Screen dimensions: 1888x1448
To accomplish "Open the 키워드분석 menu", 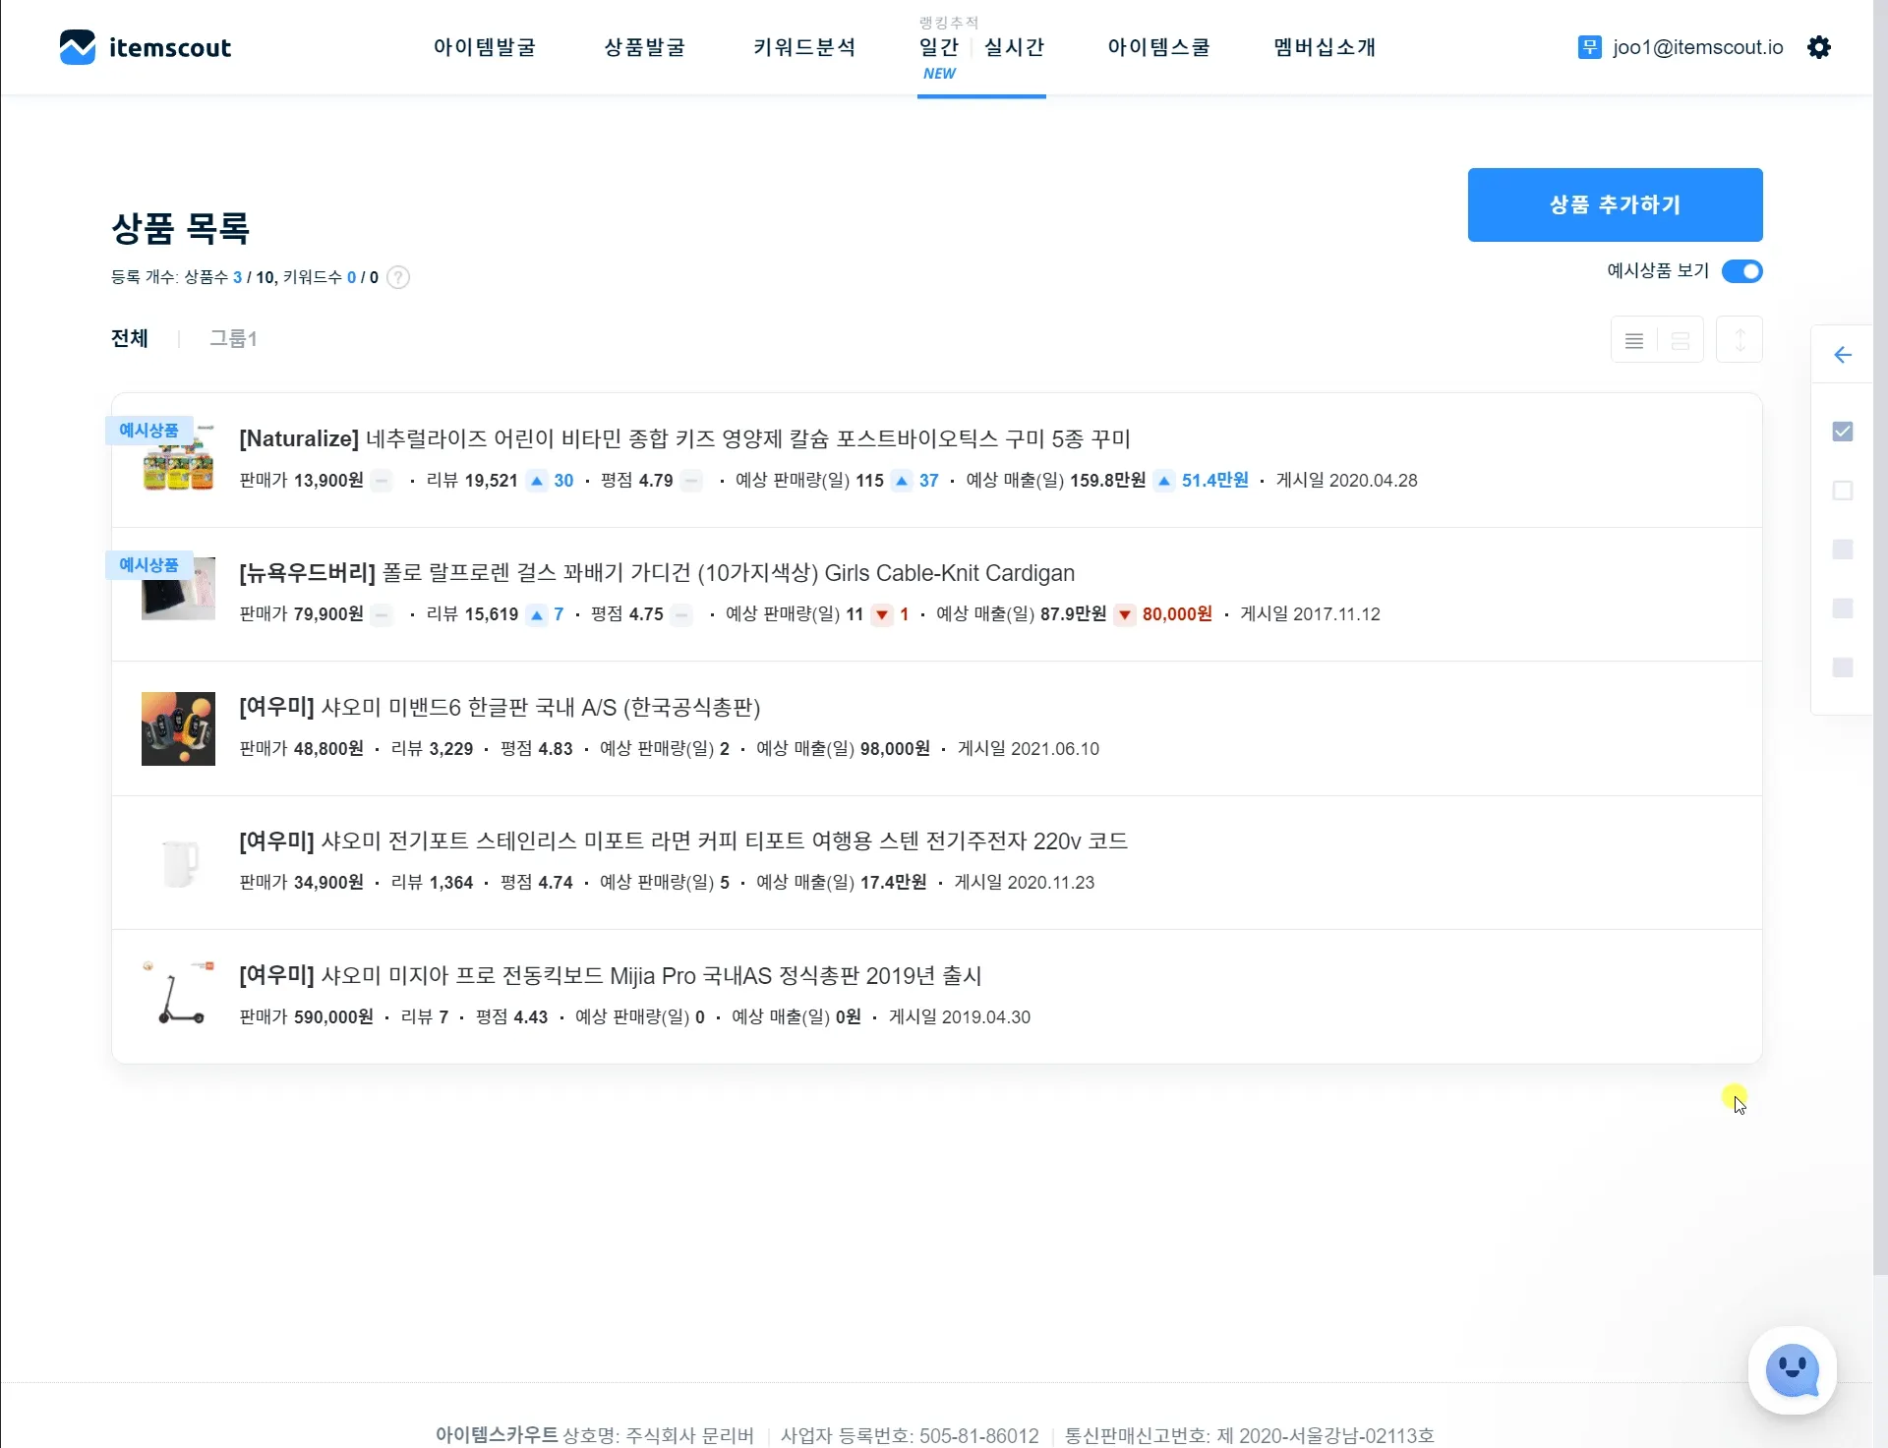I will tap(804, 47).
